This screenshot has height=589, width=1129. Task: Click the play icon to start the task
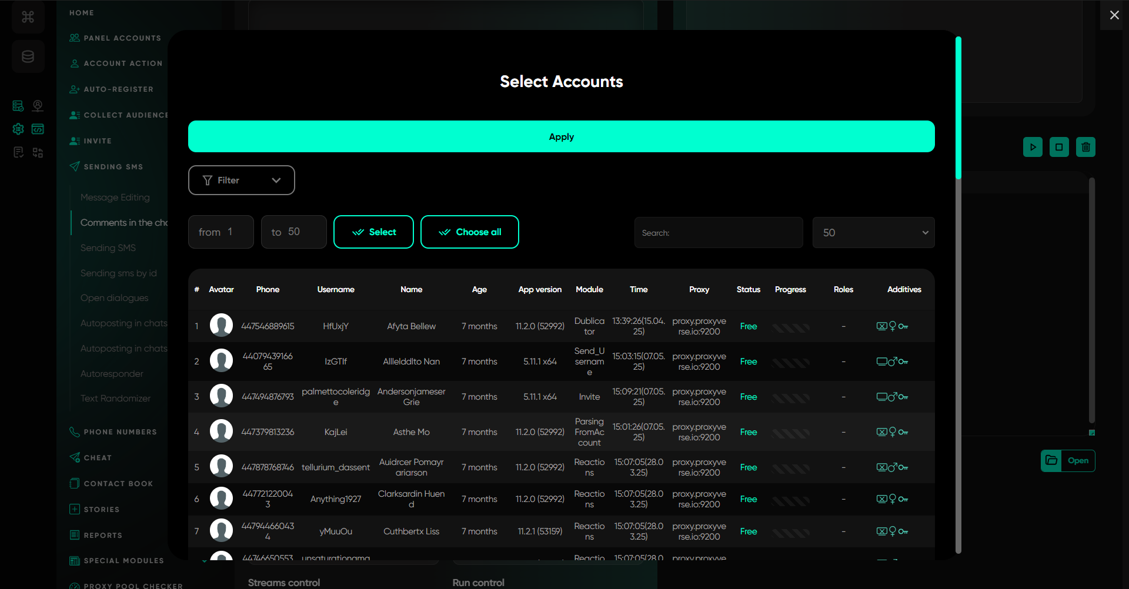point(1033,147)
